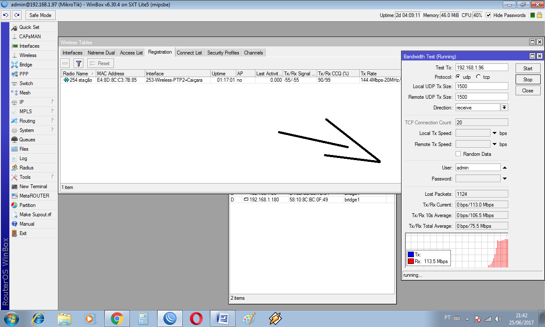
Task: Open the Direction dropdown showing receive
Action: point(505,108)
